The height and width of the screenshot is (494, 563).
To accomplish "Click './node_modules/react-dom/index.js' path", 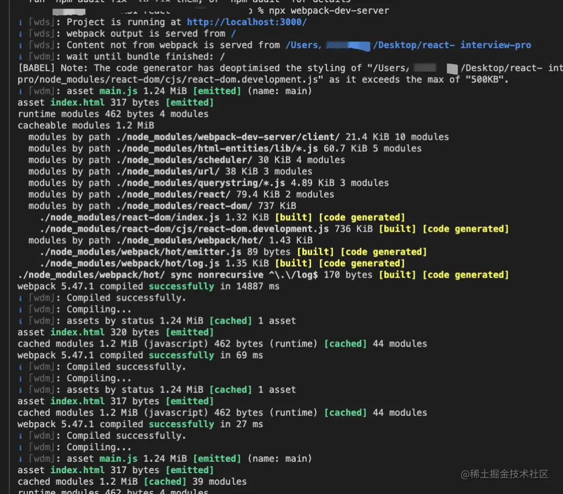I will click(130, 217).
